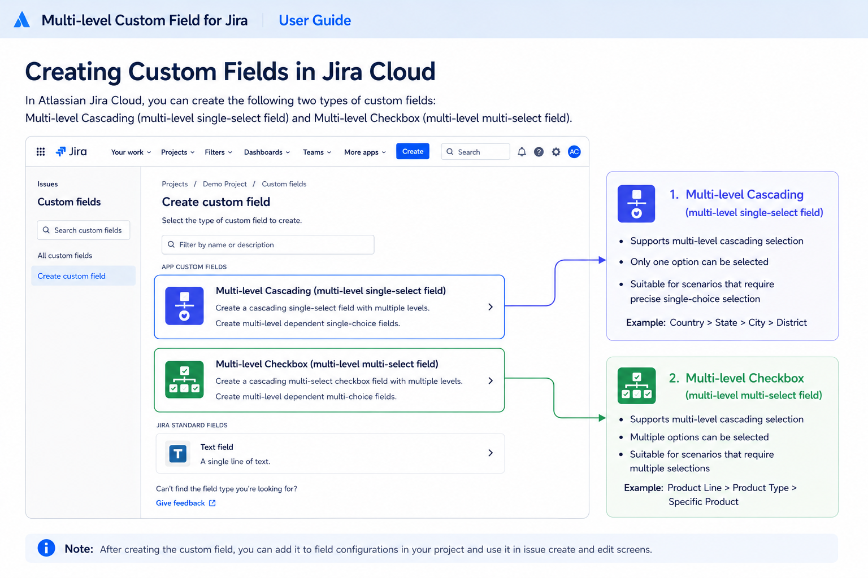The width and height of the screenshot is (868, 578).
Task: Click the Text field T icon
Action: pyautogui.click(x=178, y=453)
